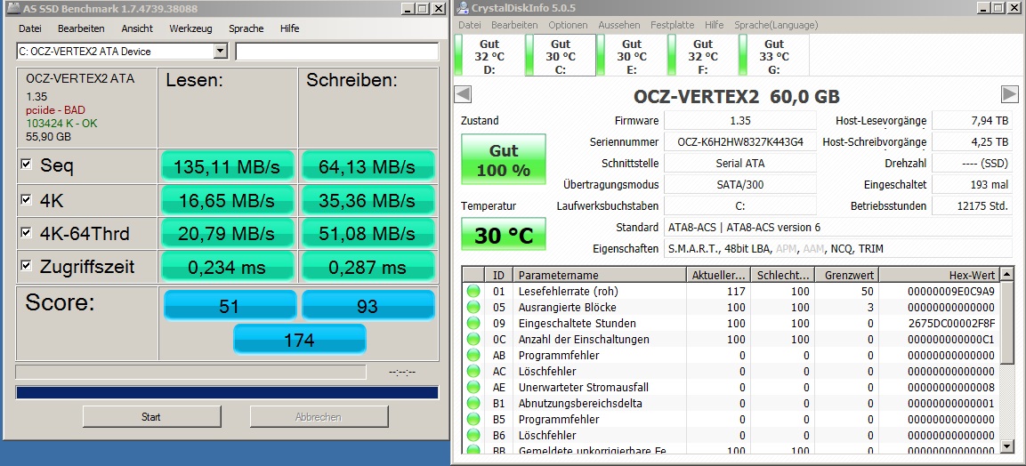Viewport: 1026px width, 466px height.
Task: Toggle the Seq benchmark checkbox
Action: (x=26, y=165)
